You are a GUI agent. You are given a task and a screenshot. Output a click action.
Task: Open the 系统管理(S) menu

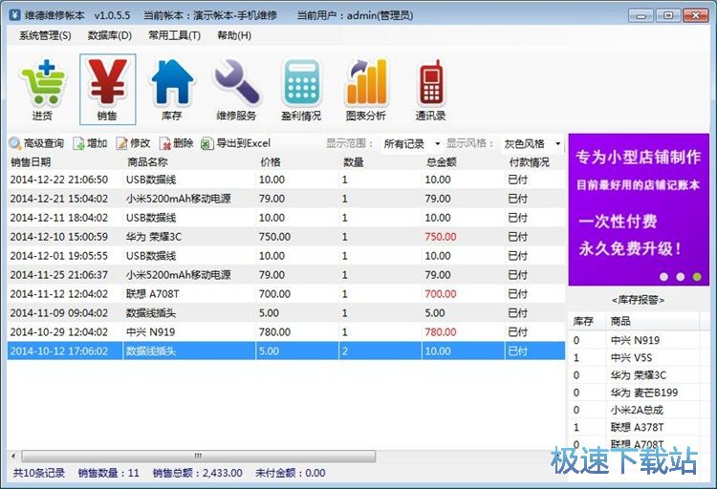point(44,35)
